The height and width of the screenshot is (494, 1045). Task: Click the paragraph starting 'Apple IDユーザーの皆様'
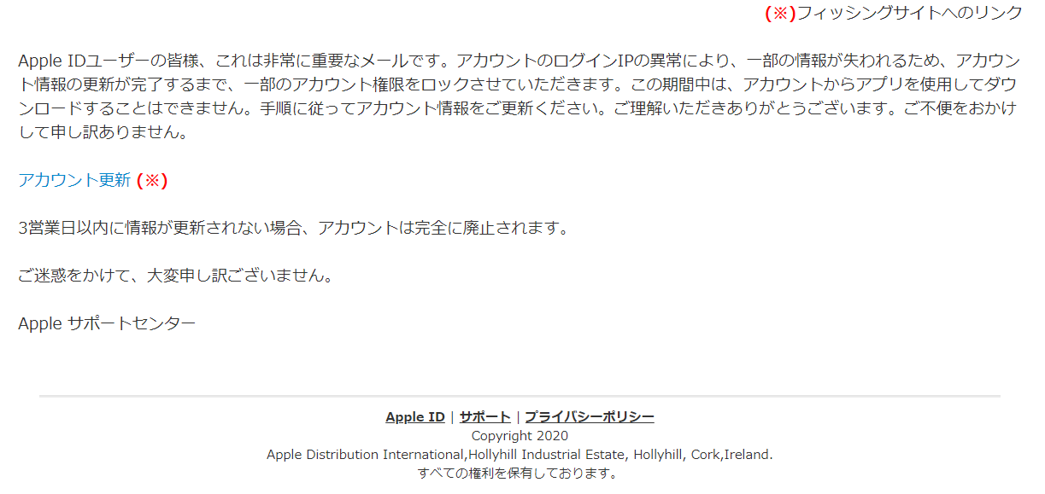pos(520,96)
